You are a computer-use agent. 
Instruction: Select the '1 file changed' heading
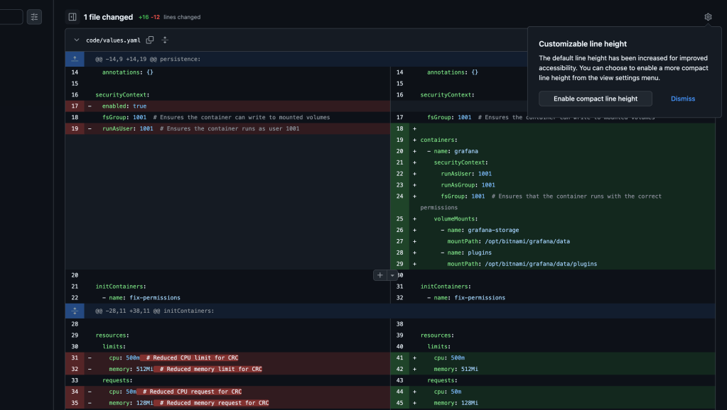[x=108, y=17]
